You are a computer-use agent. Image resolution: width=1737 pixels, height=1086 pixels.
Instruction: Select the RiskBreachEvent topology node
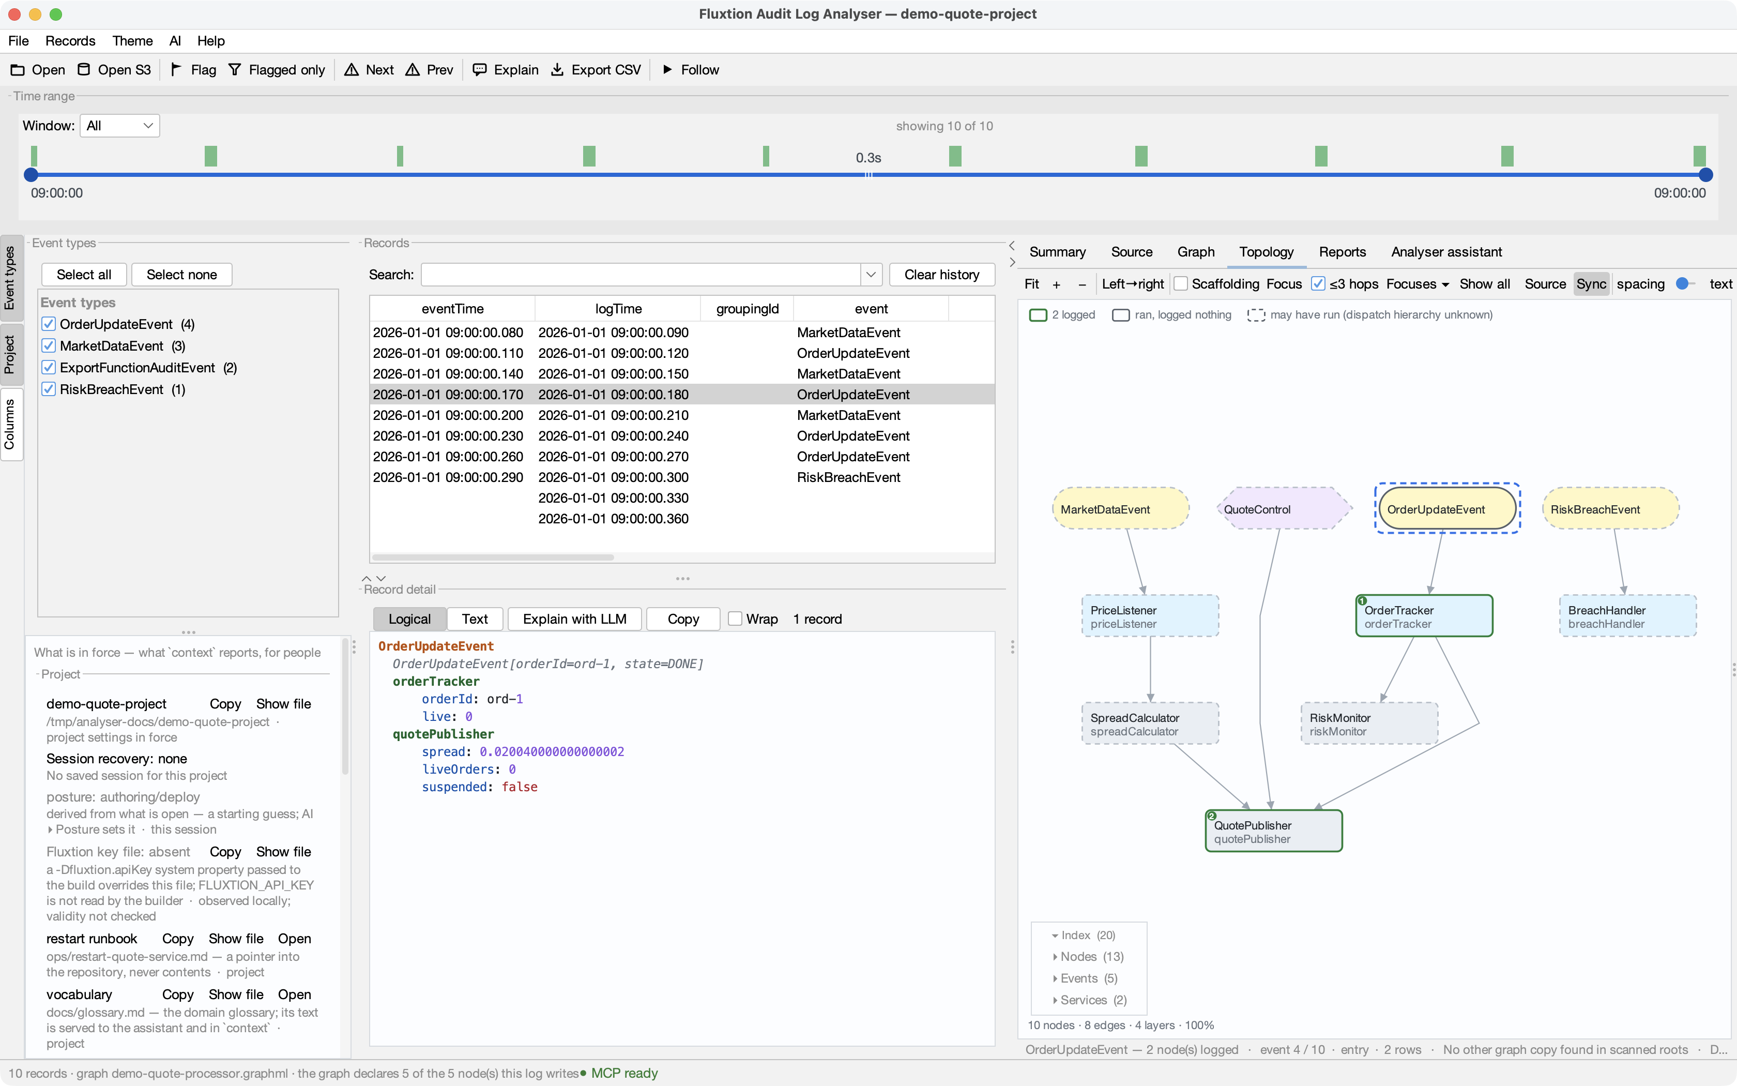click(x=1611, y=509)
